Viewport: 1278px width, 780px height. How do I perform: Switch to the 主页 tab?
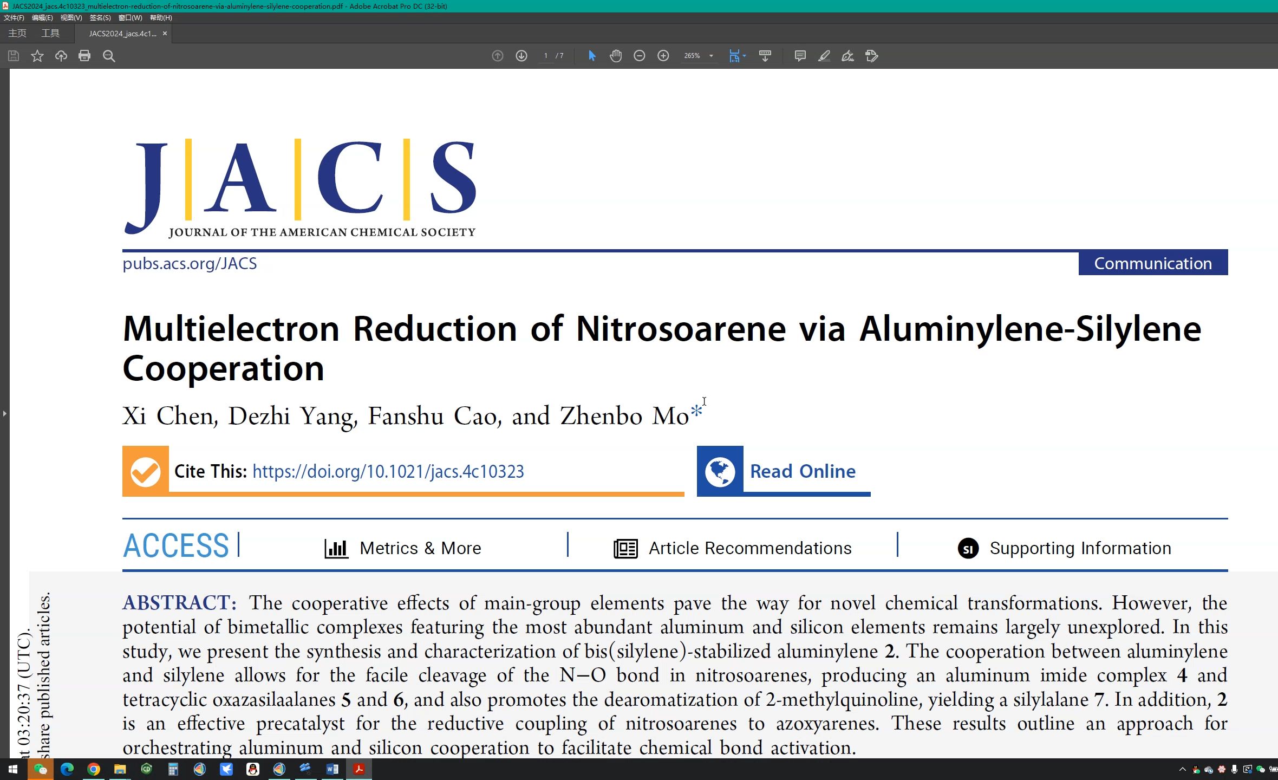tap(17, 33)
